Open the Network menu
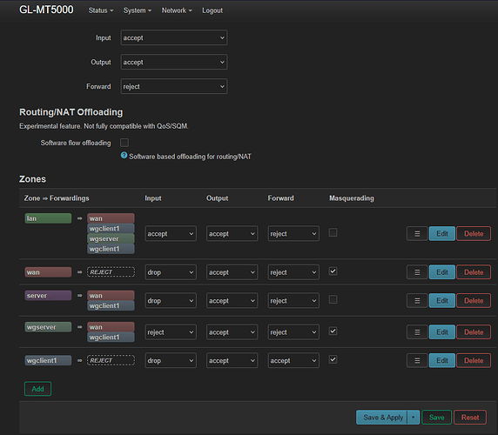Image resolution: width=498 pixels, height=435 pixels. (177, 10)
